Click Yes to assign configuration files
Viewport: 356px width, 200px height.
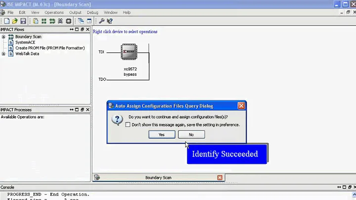[x=162, y=135]
